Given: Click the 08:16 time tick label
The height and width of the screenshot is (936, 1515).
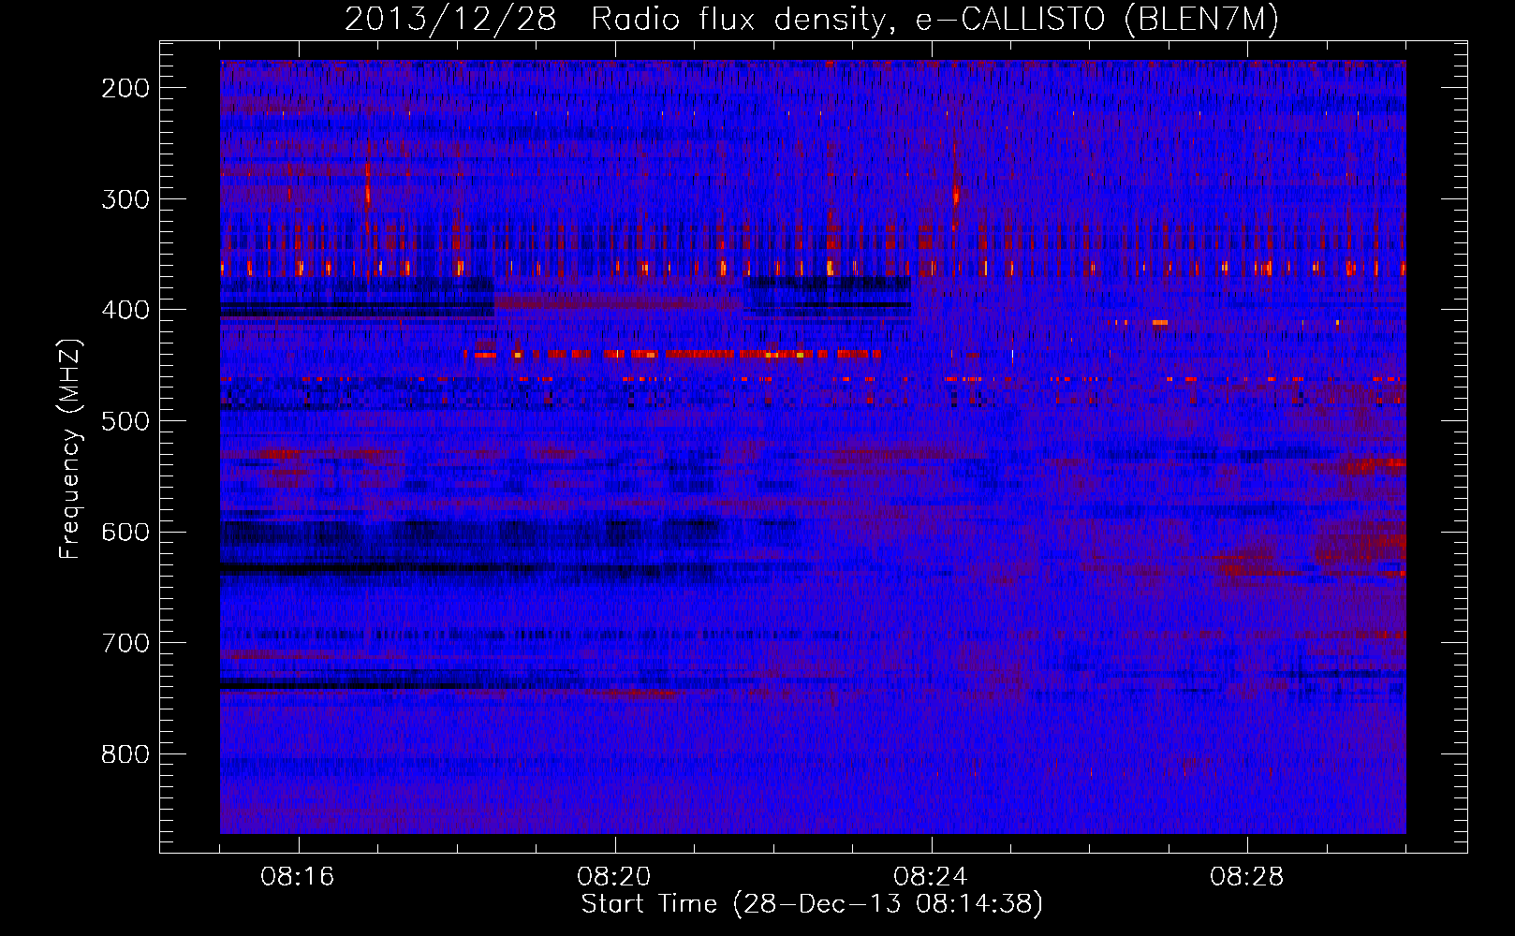Looking at the screenshot, I should [x=298, y=877].
